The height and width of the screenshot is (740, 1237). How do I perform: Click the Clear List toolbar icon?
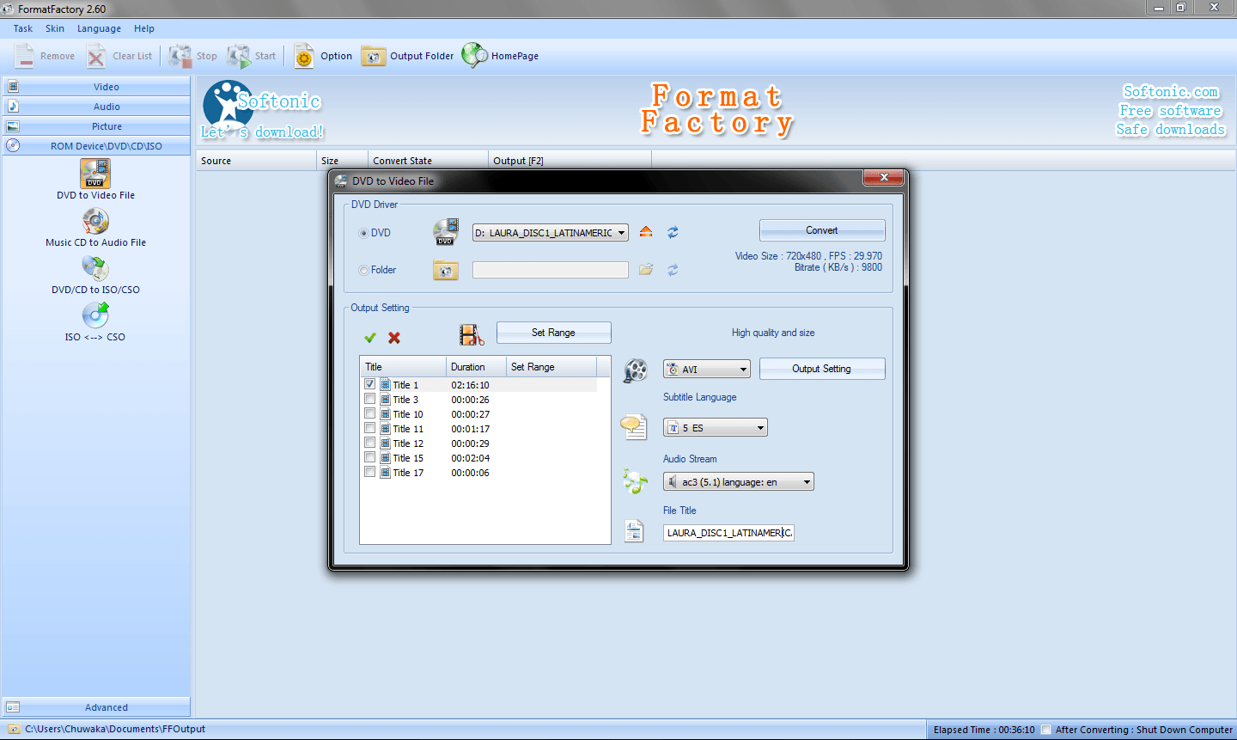pos(96,57)
